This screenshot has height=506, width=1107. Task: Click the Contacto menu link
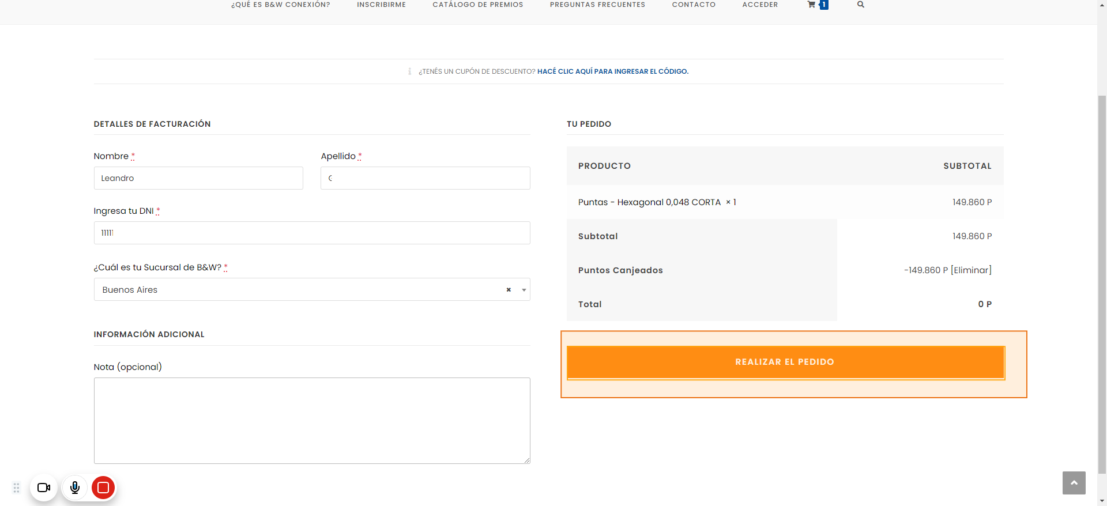(694, 5)
